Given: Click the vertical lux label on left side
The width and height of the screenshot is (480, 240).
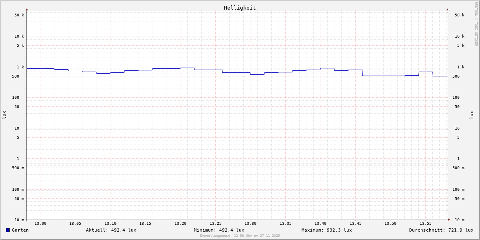Looking at the screenshot, I should coord(4,115).
